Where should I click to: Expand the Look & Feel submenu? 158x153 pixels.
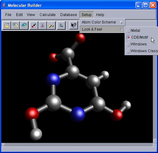(102, 29)
